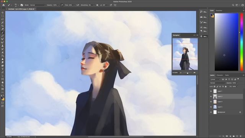Click the Navigator preview thumbnail

pos(185,54)
